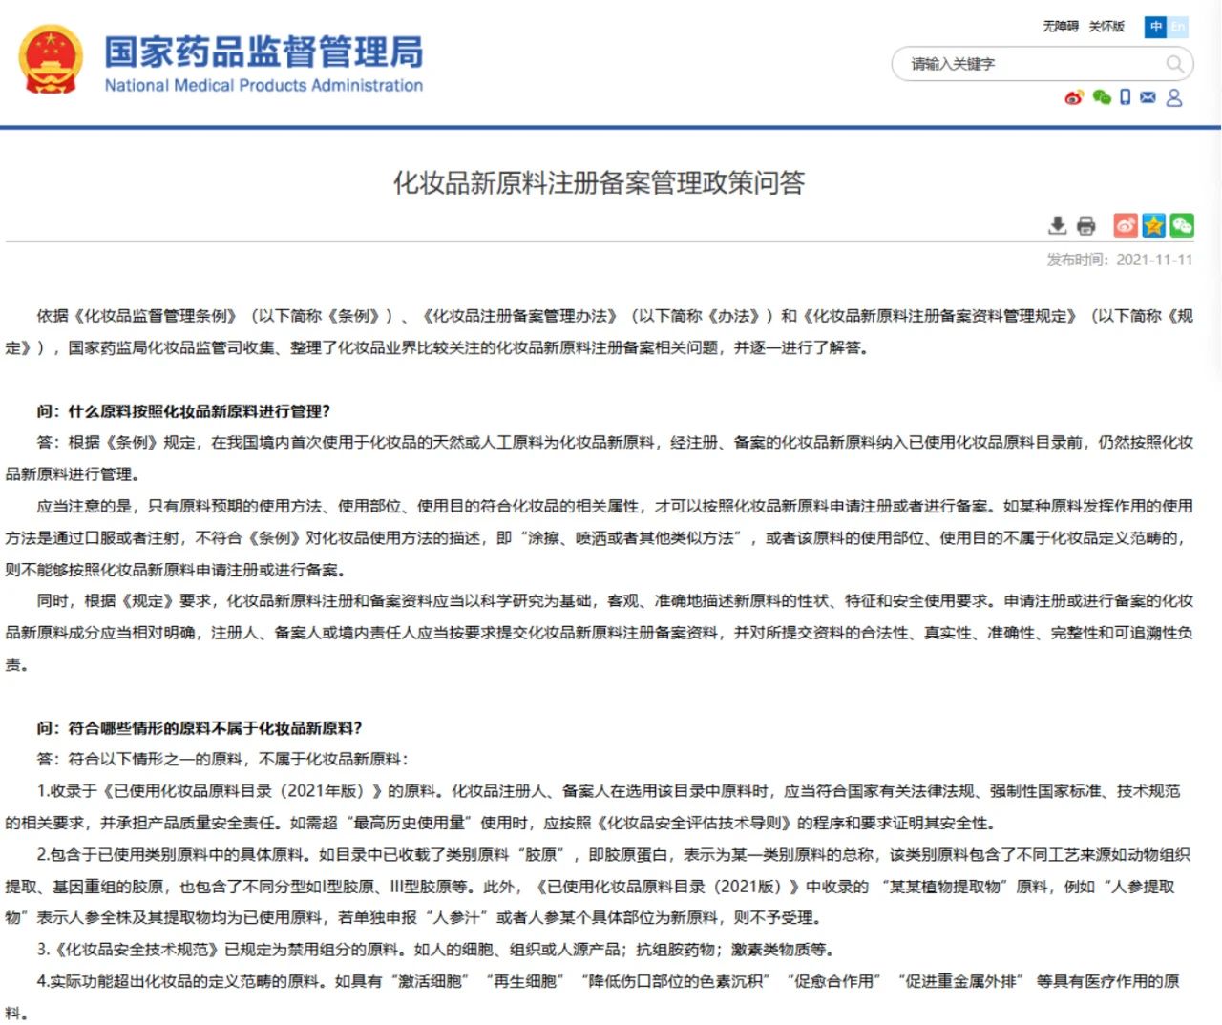
Task: Click the National Medical Products Administration text
Action: click(263, 86)
